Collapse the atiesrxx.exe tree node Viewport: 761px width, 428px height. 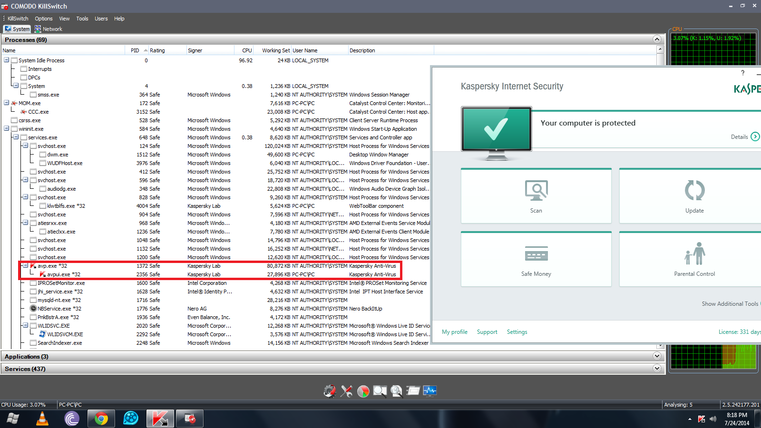[x=26, y=223]
